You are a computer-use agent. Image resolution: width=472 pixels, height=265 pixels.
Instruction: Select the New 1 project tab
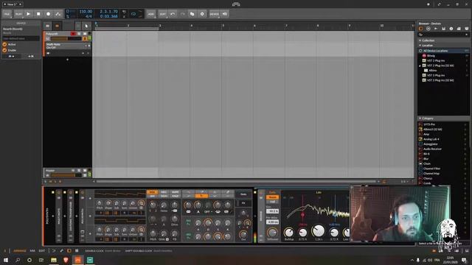tap(13, 4)
